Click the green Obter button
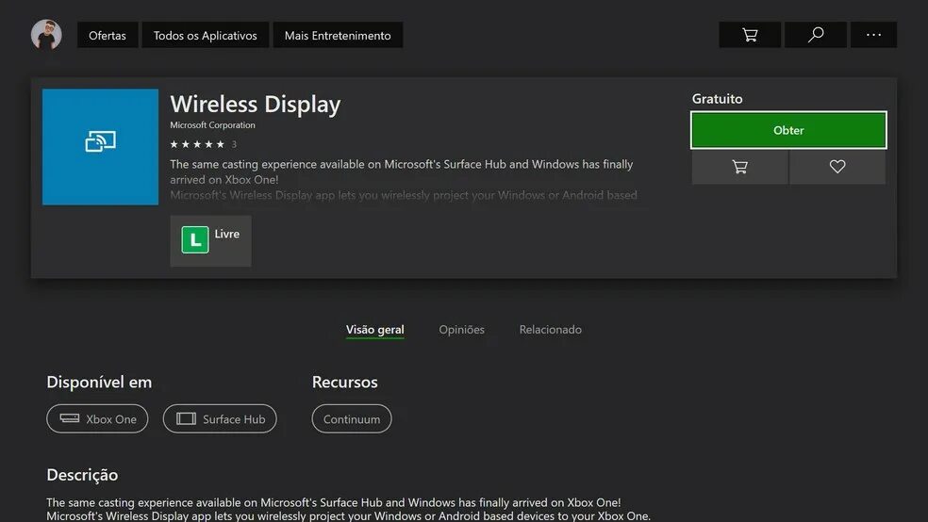 788,130
